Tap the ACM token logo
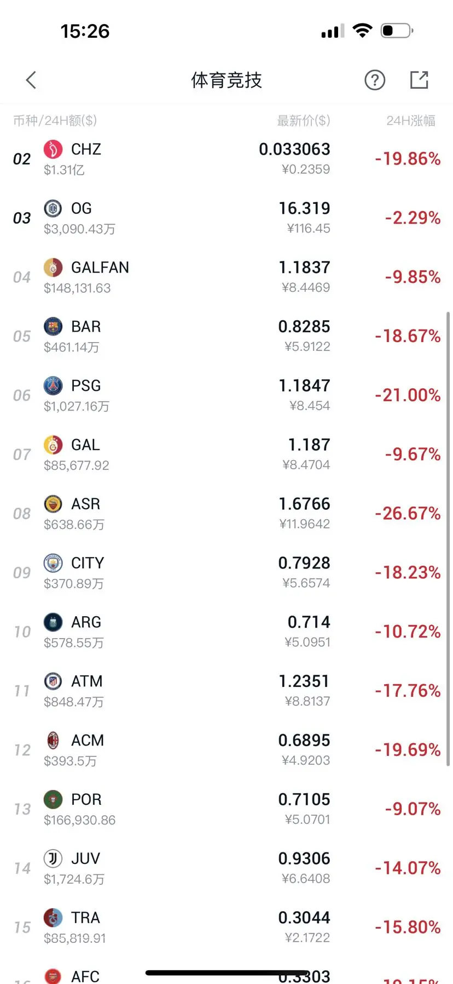 tap(53, 741)
